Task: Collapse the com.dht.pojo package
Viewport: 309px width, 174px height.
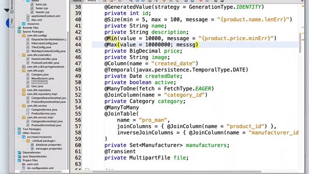Action: tap(19, 71)
